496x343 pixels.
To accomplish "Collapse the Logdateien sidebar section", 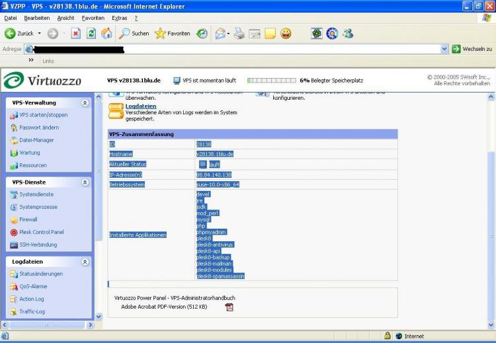I will coord(85,262).
